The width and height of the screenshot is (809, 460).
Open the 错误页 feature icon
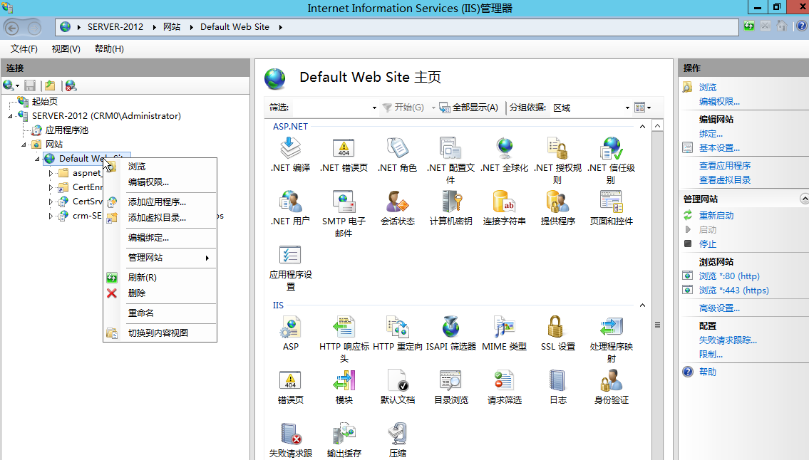291,380
